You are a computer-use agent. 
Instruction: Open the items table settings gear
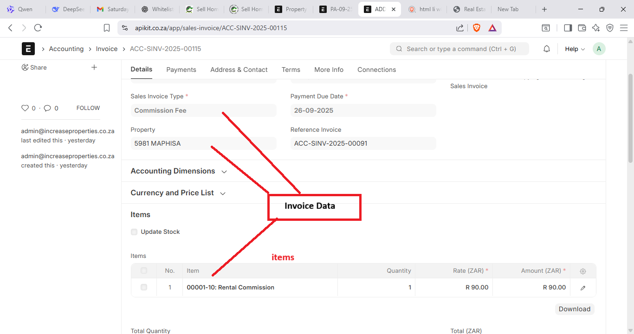point(583,271)
